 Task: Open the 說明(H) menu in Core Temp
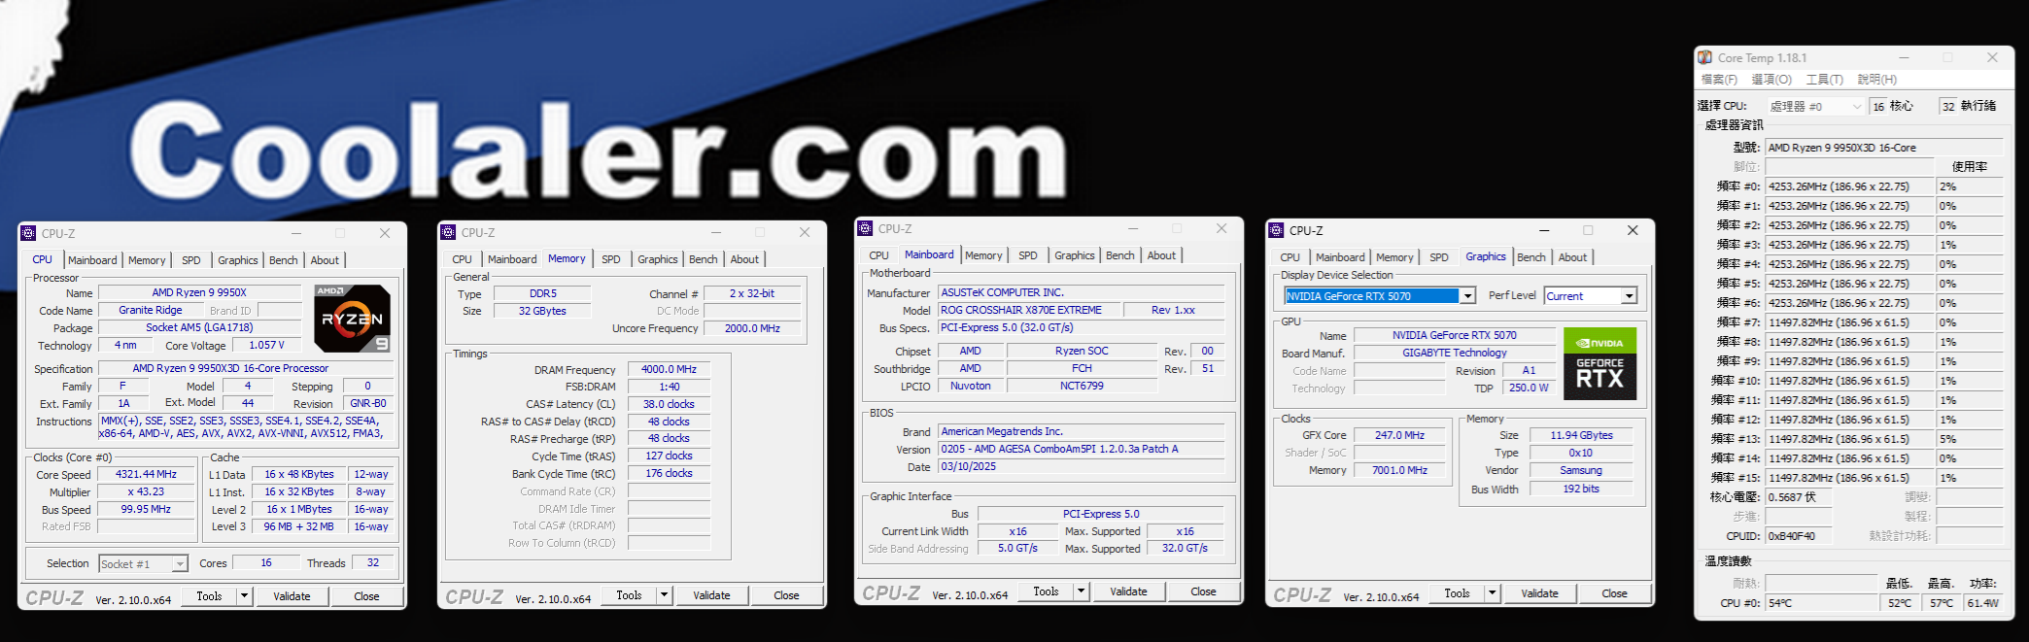click(1876, 80)
